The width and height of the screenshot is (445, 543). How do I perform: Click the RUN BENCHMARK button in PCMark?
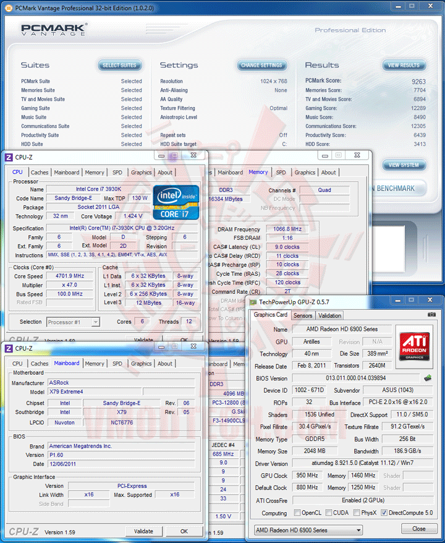point(398,189)
